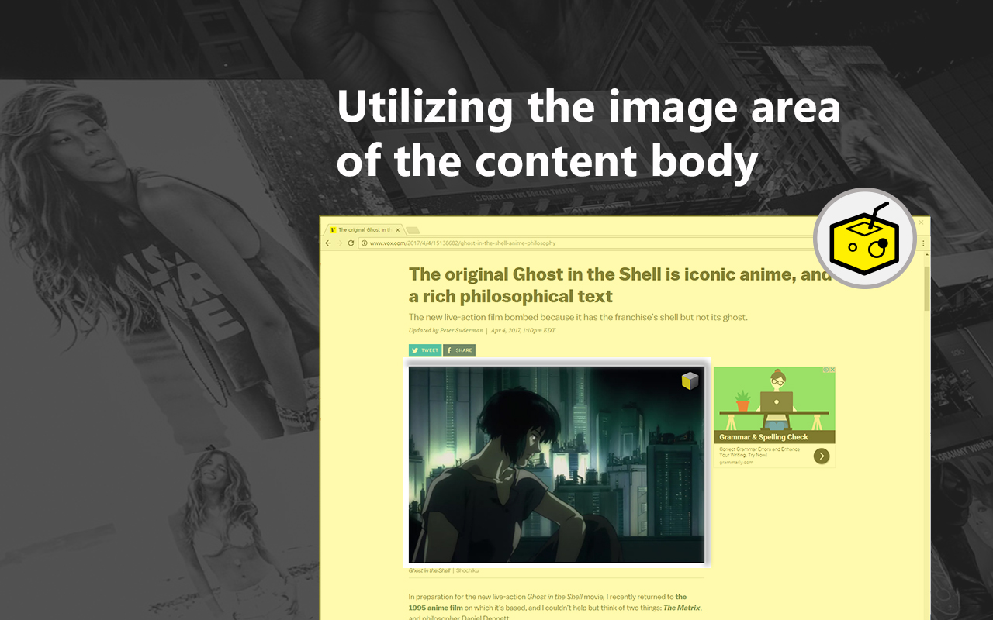Close the browser window with the X
Screen dimensions: 993x620
click(x=921, y=222)
